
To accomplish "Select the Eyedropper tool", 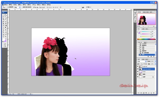I will coord(6,34).
